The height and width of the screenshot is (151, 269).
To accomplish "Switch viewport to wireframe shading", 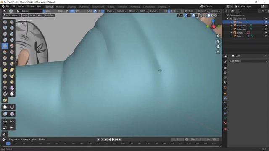I will click(206, 16).
